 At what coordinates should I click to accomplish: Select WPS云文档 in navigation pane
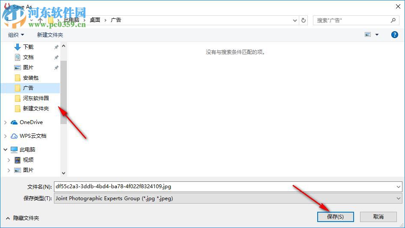(x=33, y=136)
